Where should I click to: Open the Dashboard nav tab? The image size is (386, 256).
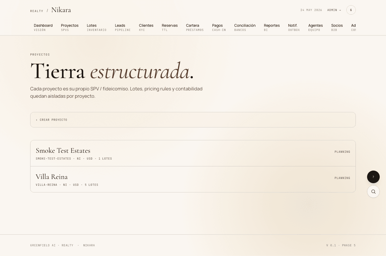tap(43, 27)
